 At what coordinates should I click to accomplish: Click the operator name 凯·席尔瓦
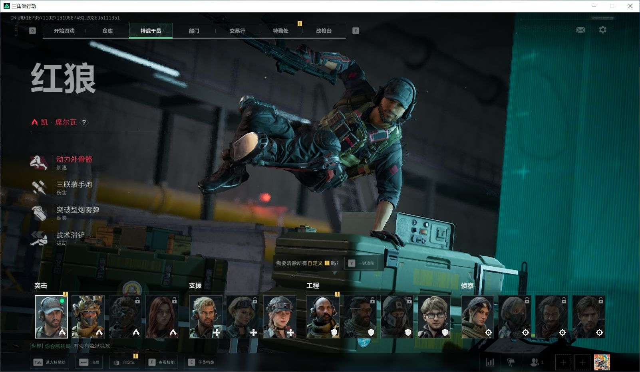tap(59, 122)
